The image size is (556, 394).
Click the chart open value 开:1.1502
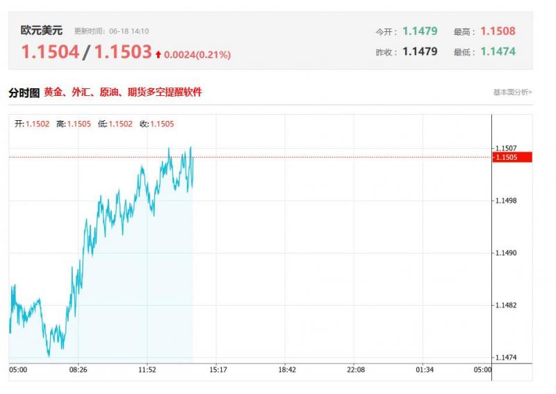pos(32,124)
